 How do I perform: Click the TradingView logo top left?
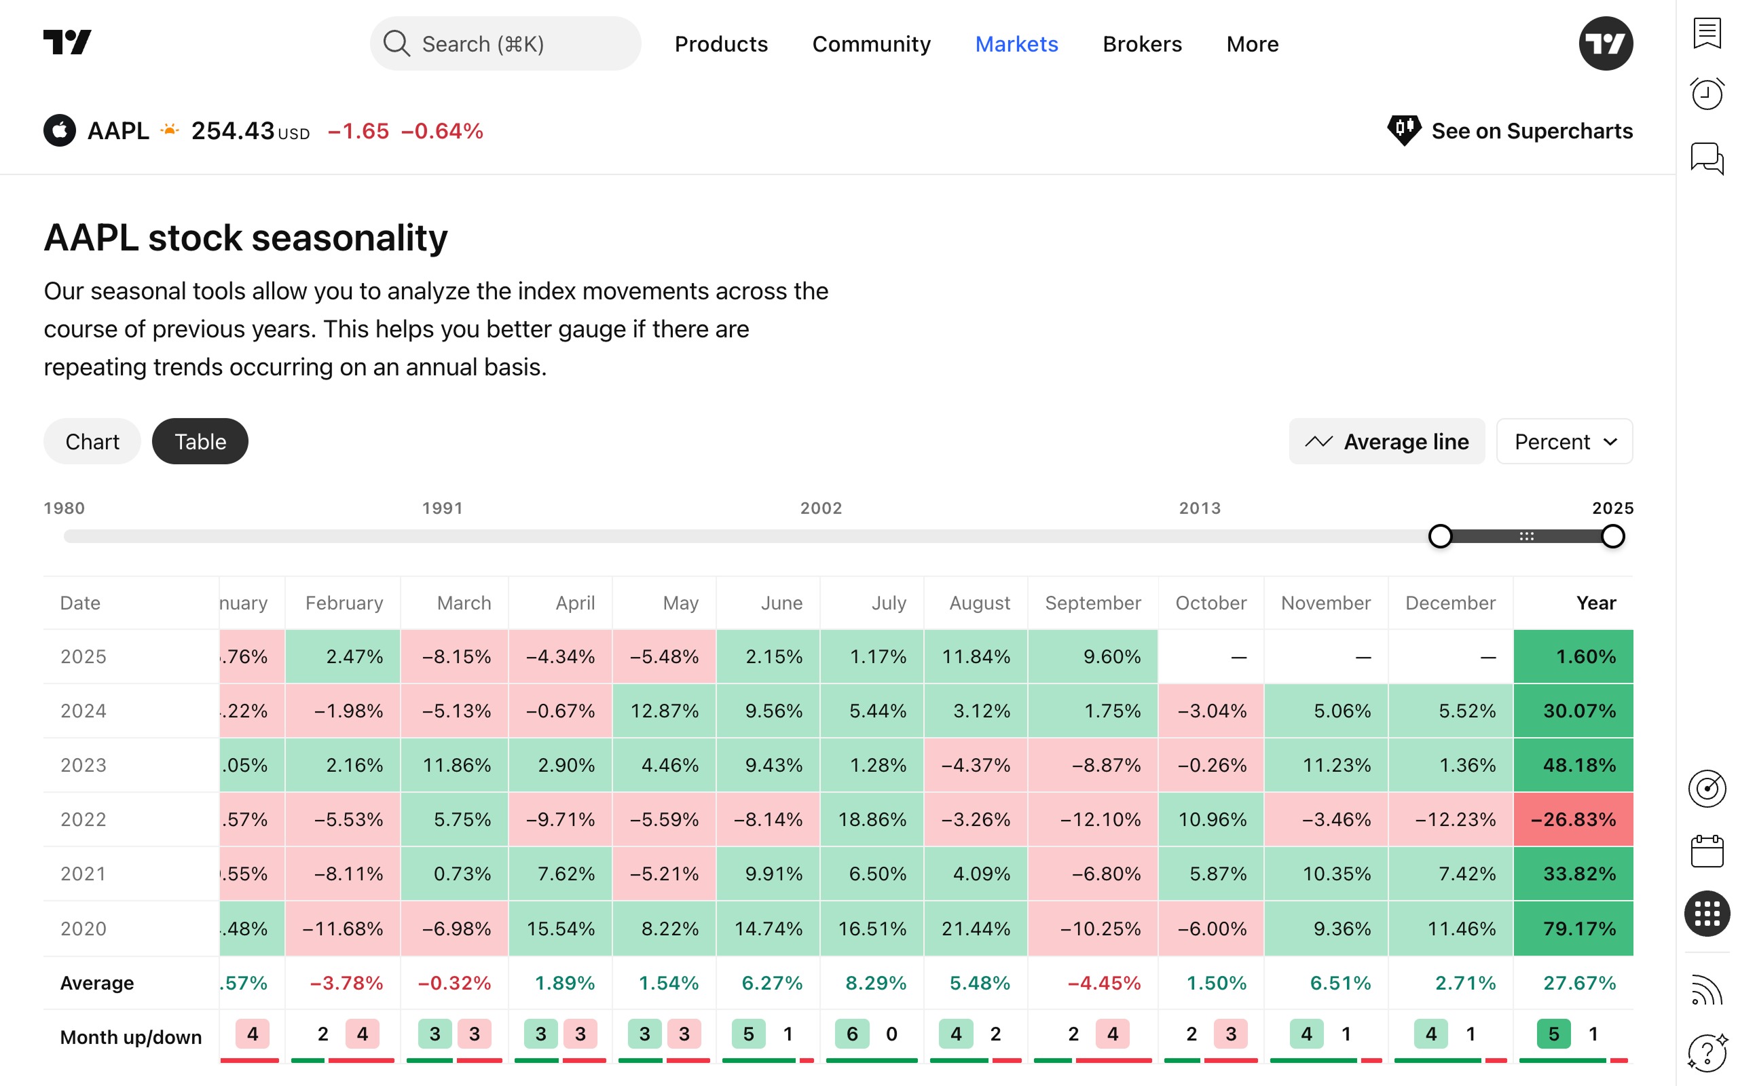click(67, 43)
